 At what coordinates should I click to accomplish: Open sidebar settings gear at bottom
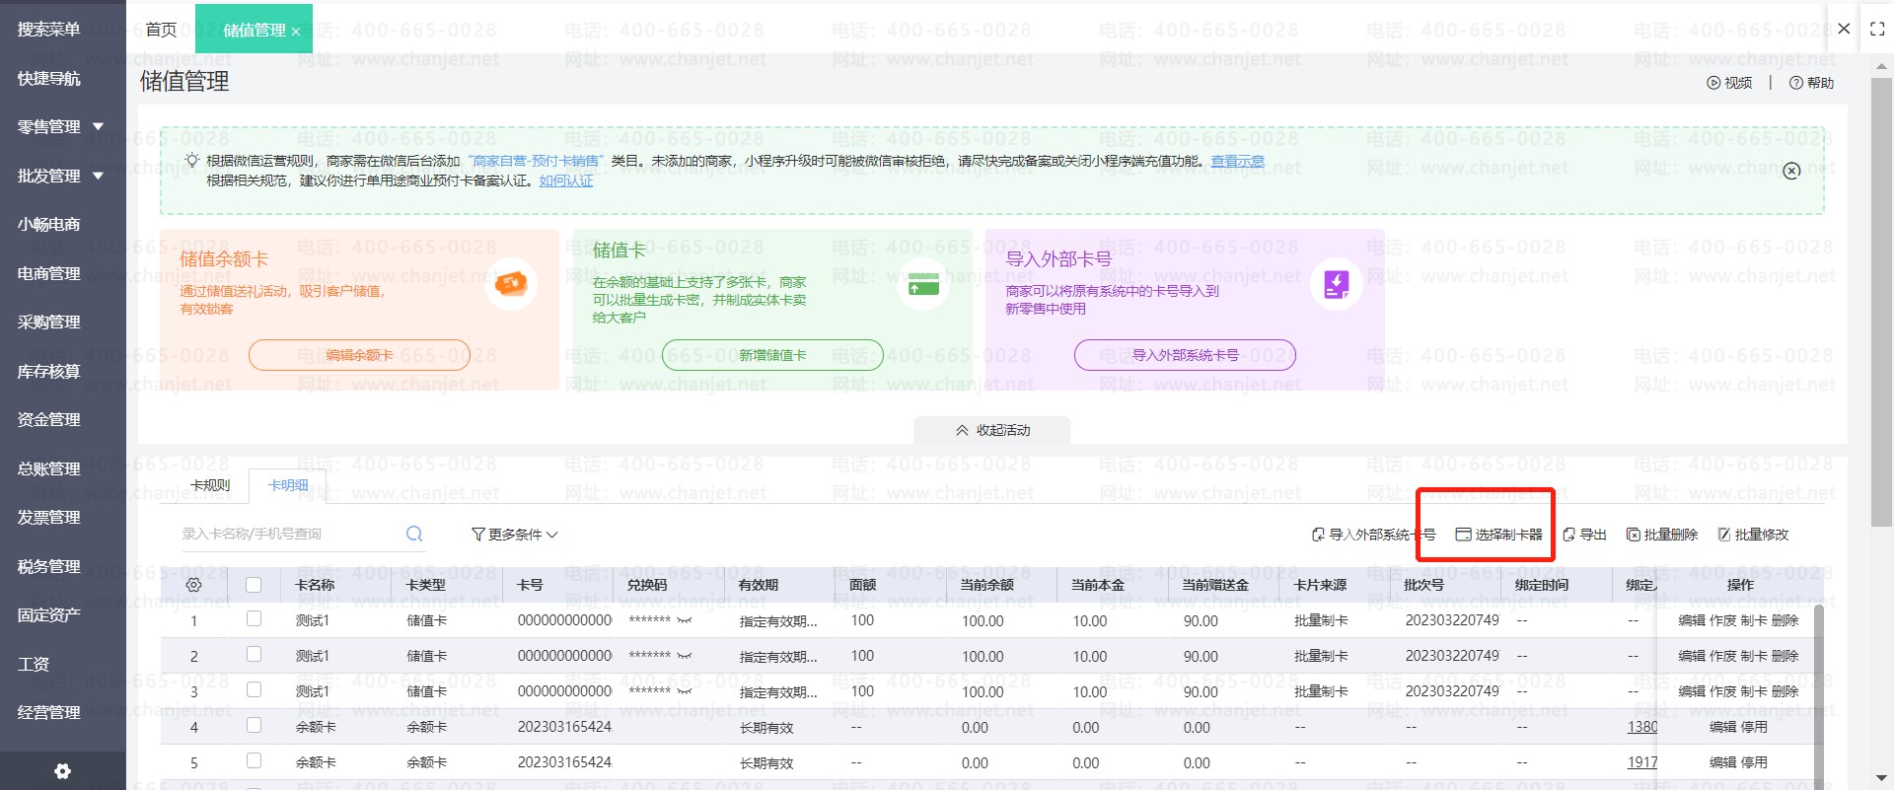pyautogui.click(x=62, y=771)
